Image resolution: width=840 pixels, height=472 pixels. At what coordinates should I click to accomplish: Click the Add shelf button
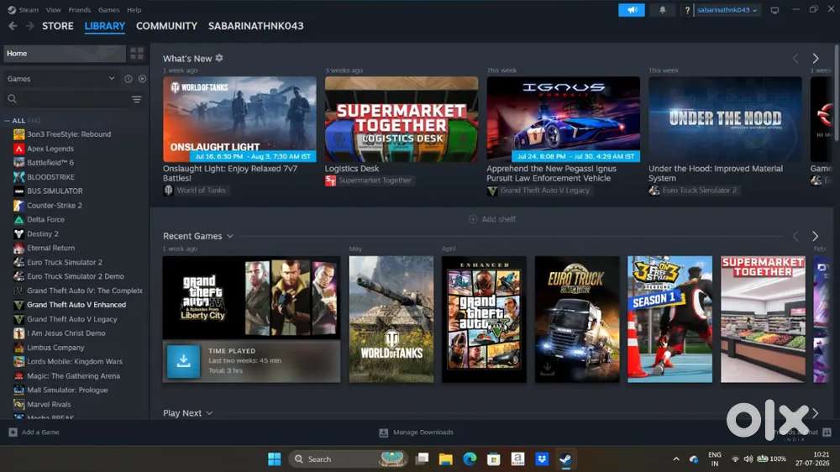[x=492, y=219]
